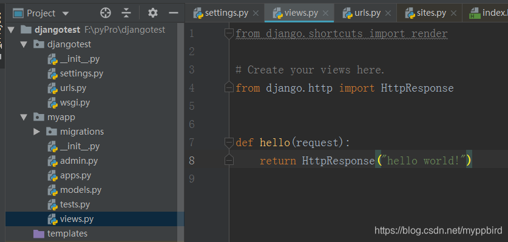Click the word HttpResponse in the import line
Viewport: 508px width, 242px height.
418,88
